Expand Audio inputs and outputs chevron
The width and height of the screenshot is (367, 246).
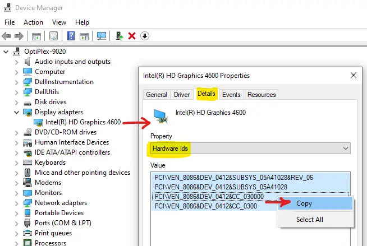16,62
